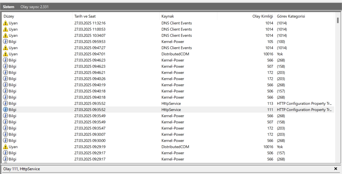The height and width of the screenshot is (174, 342).
Task: Sort by the Kaynak column header
Action: pyautogui.click(x=188, y=16)
